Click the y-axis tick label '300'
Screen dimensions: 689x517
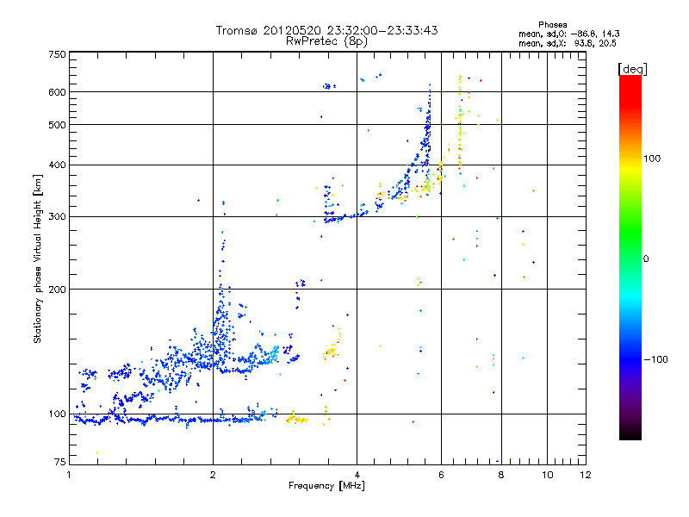57,216
